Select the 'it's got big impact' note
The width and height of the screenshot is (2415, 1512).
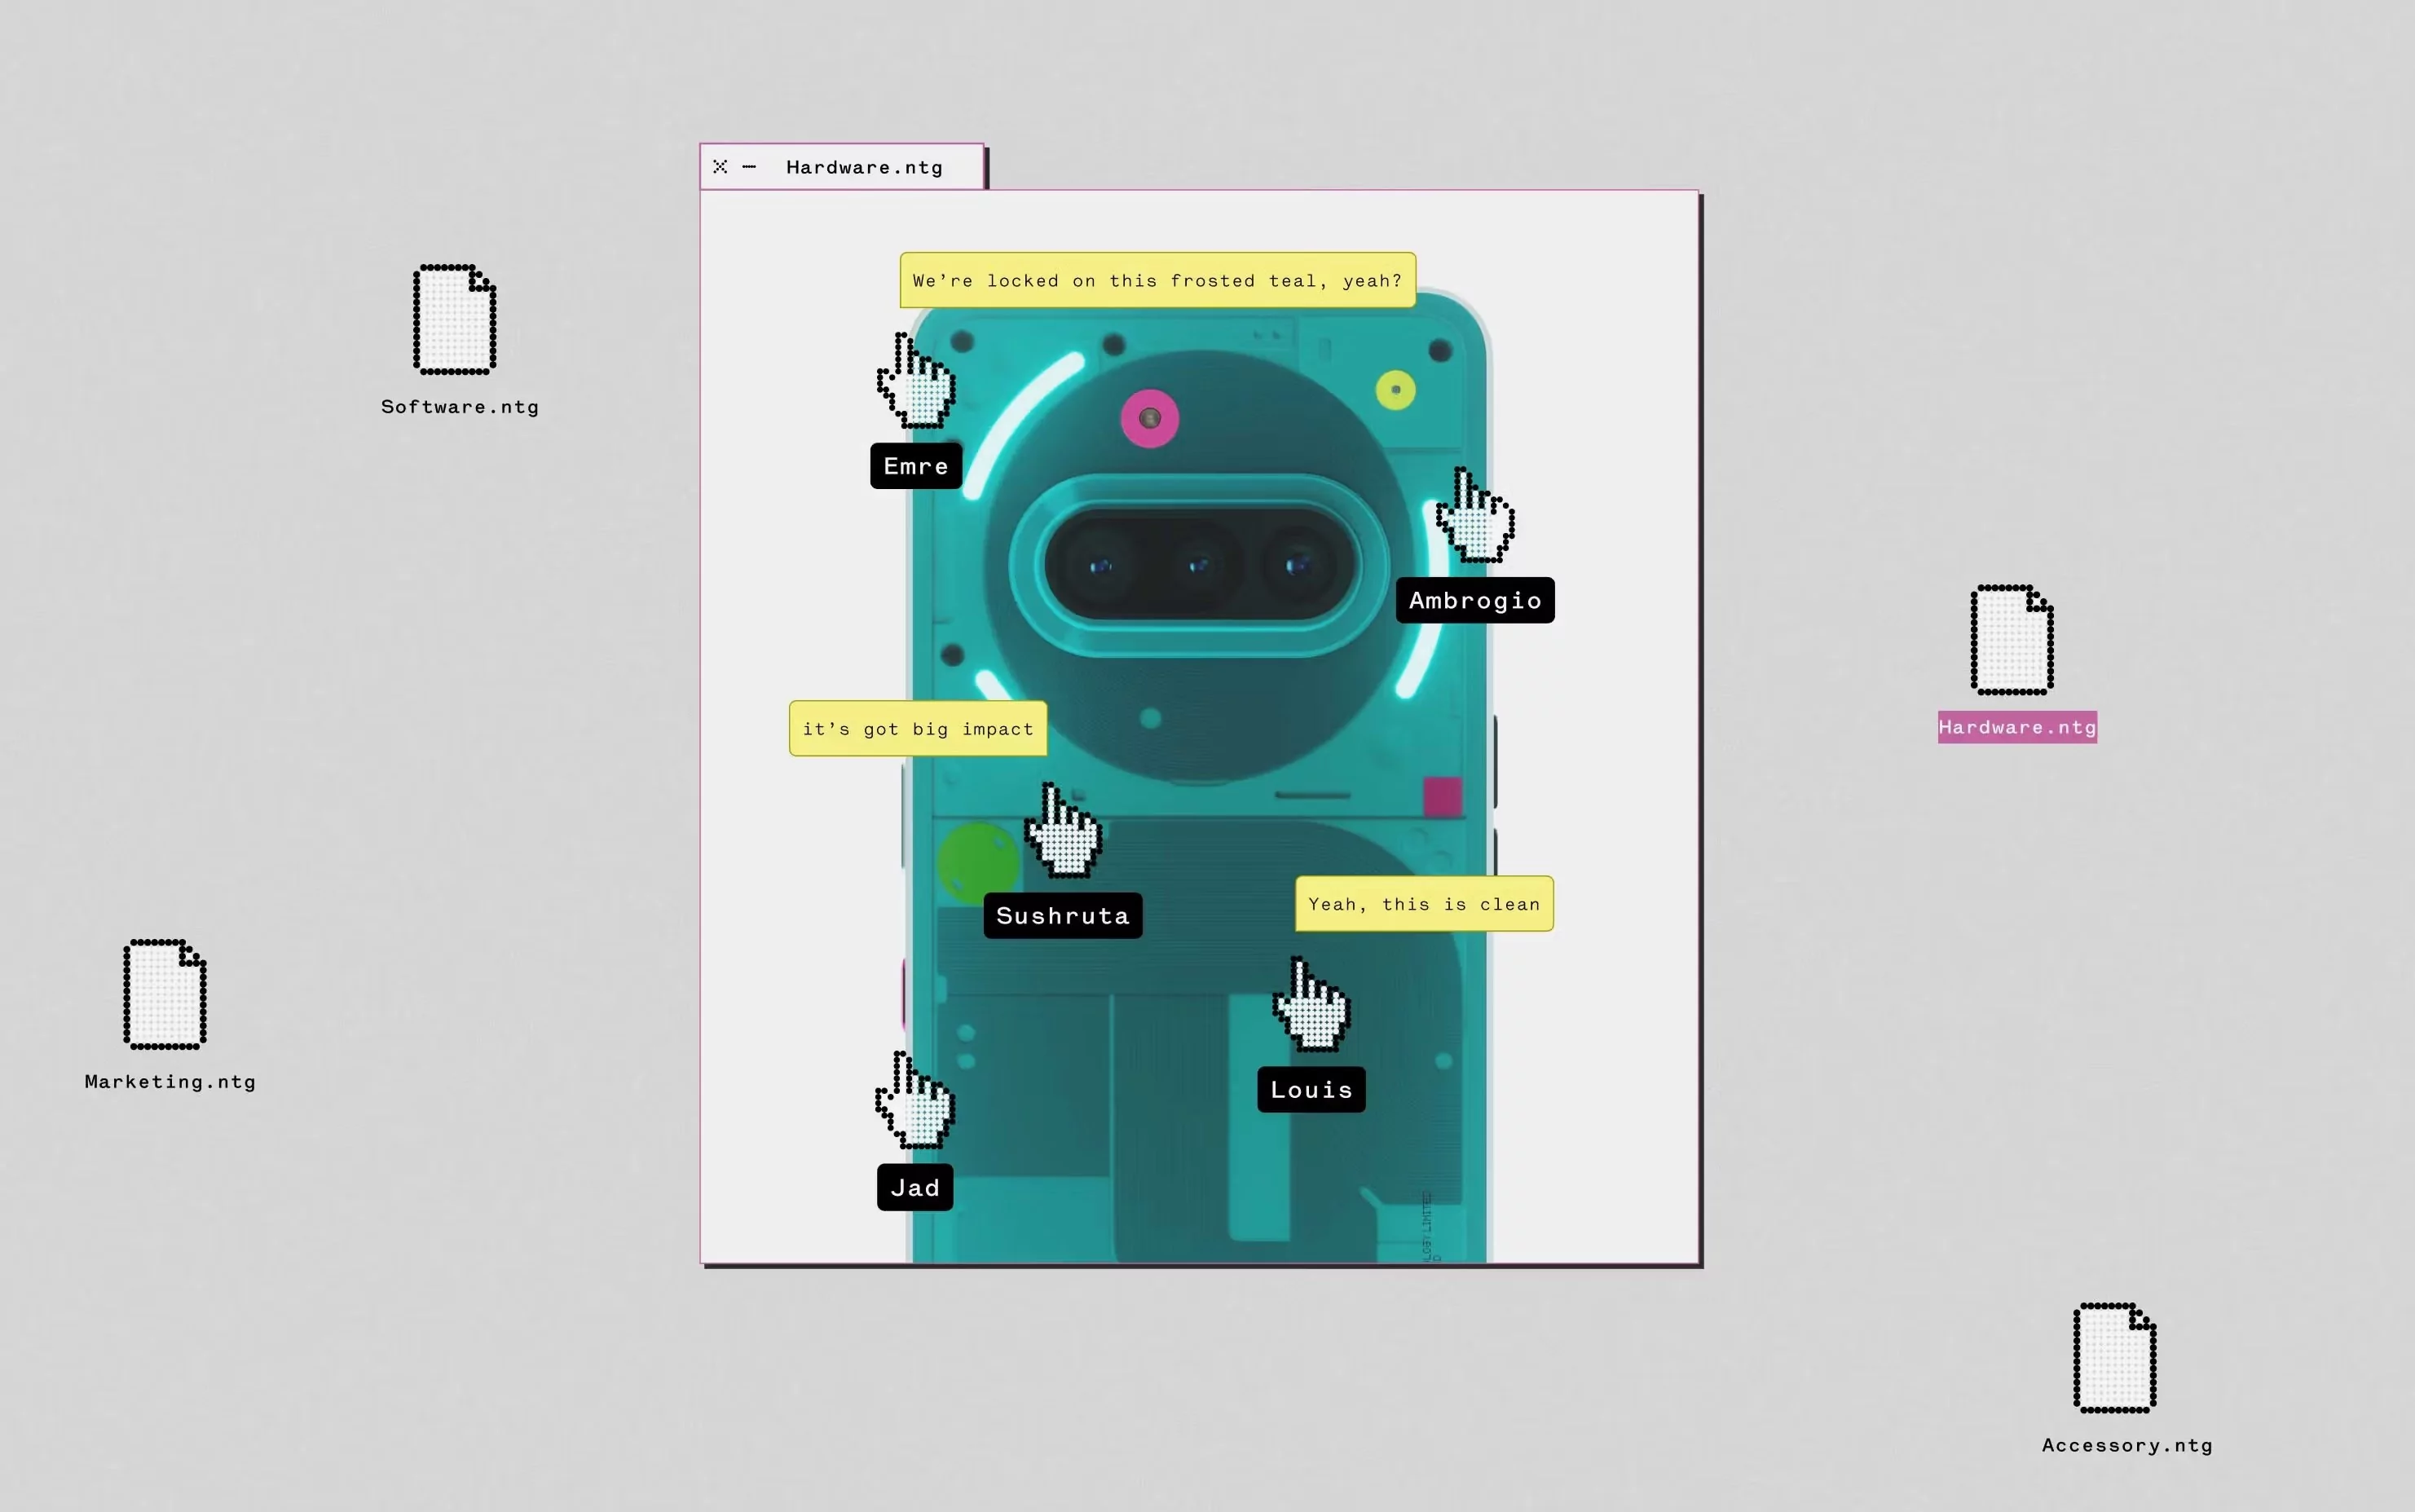[x=917, y=729]
